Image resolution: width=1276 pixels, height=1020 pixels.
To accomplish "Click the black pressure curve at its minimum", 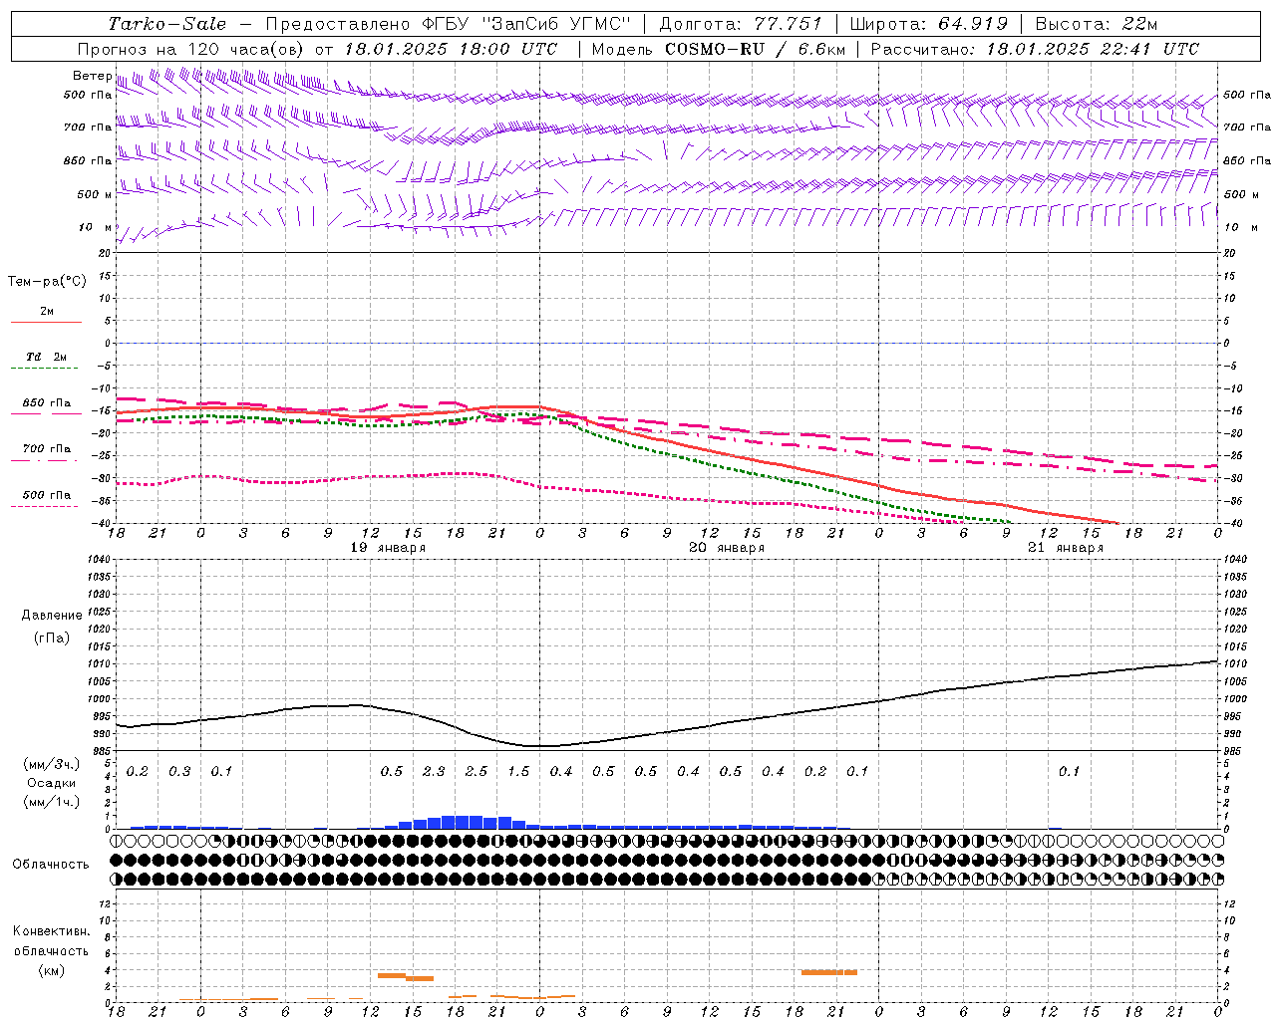I will tap(538, 745).
